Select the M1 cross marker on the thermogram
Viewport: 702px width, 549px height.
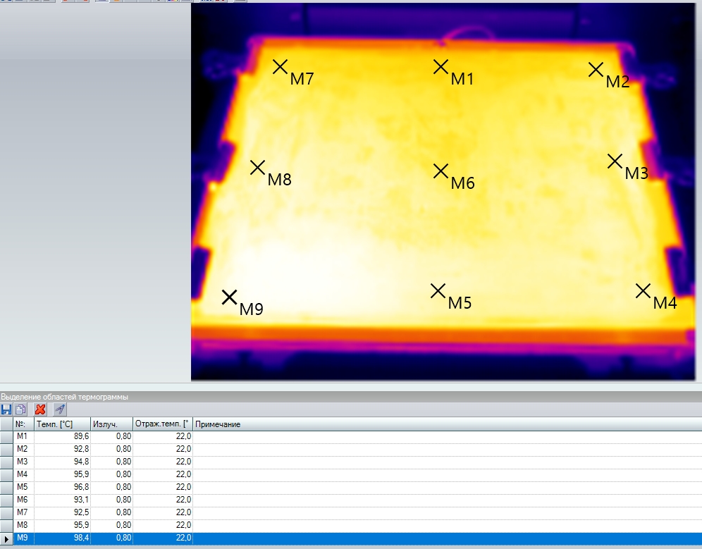[441, 67]
